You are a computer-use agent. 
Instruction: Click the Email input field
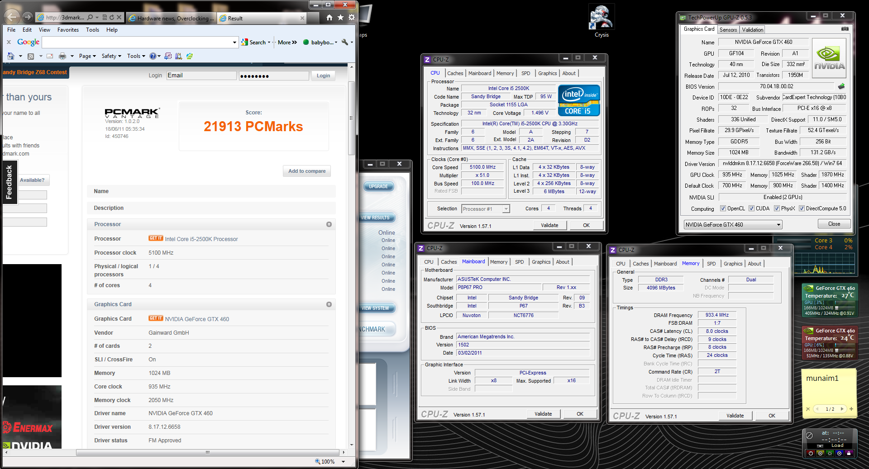click(201, 76)
